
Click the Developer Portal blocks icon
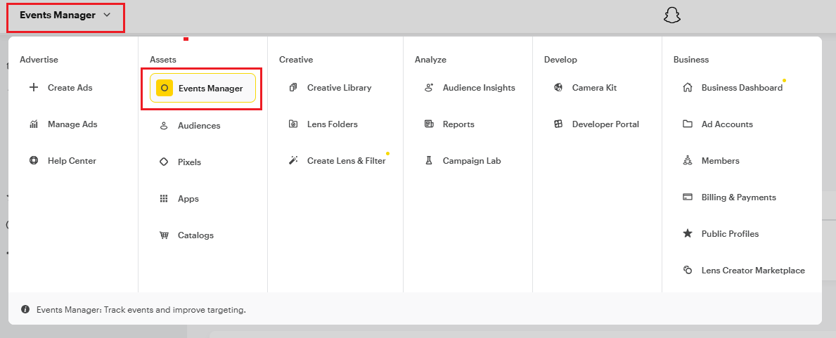coord(558,124)
